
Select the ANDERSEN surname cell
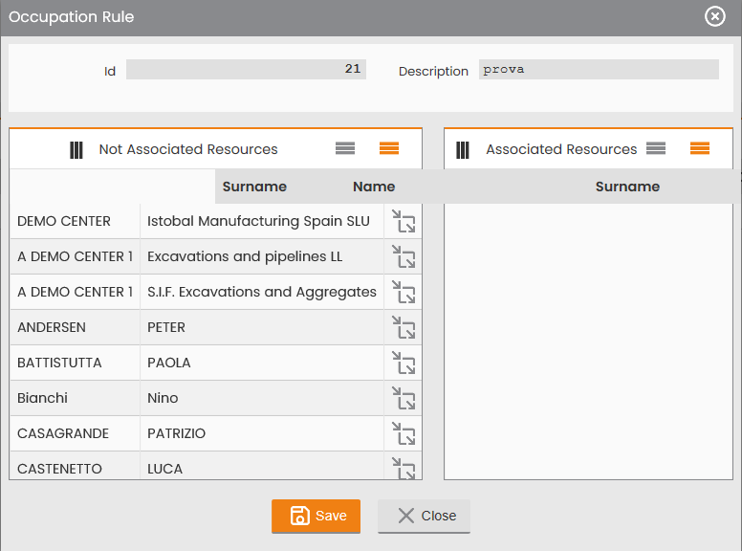(76, 327)
